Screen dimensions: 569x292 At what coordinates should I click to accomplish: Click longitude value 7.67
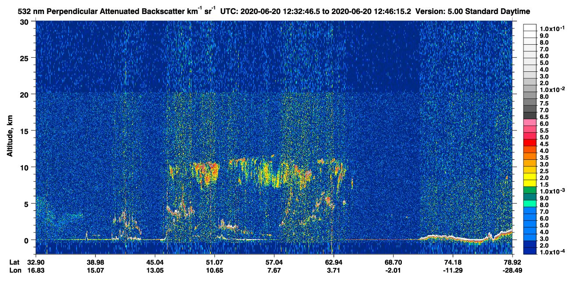point(274,270)
